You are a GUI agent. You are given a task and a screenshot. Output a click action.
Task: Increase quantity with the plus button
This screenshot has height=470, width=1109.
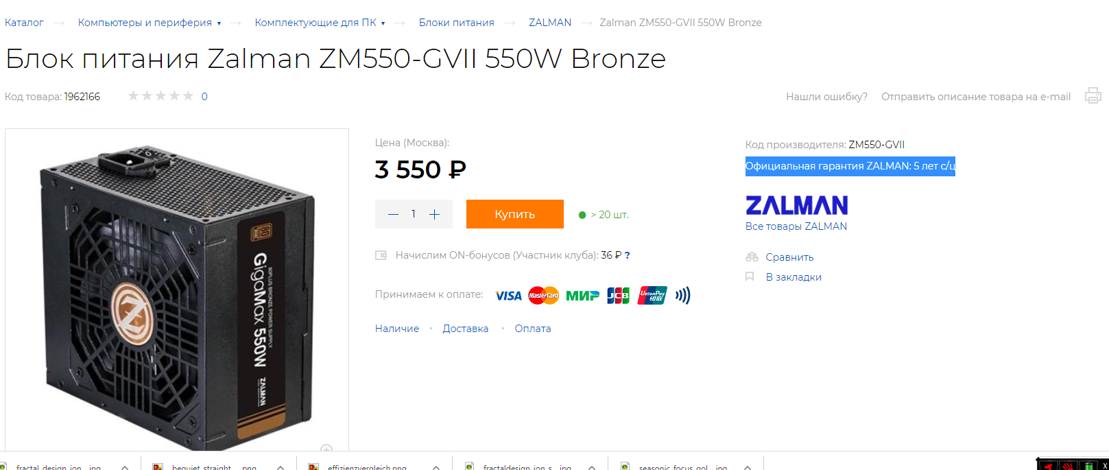[434, 215]
